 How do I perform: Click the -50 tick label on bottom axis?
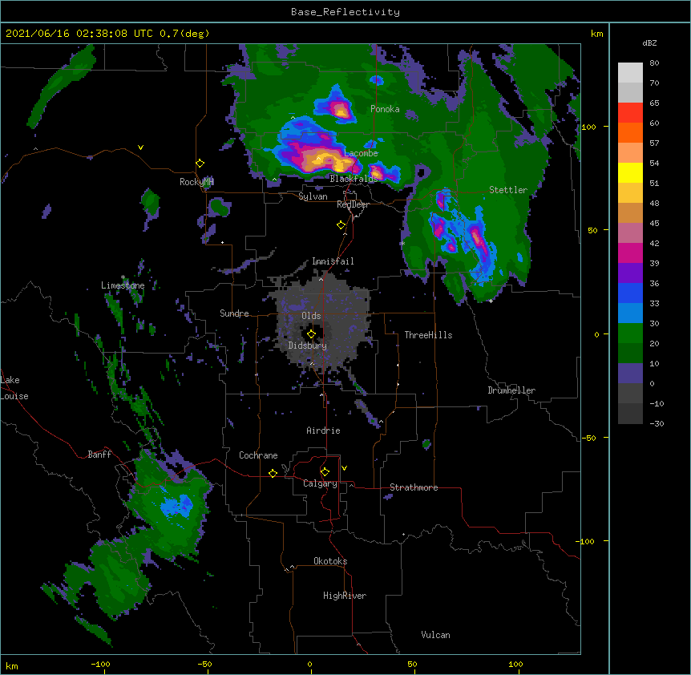point(204,664)
